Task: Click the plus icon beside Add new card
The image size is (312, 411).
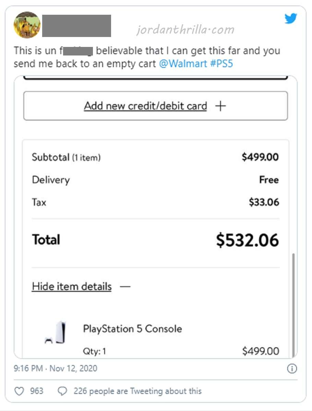Action: point(220,106)
